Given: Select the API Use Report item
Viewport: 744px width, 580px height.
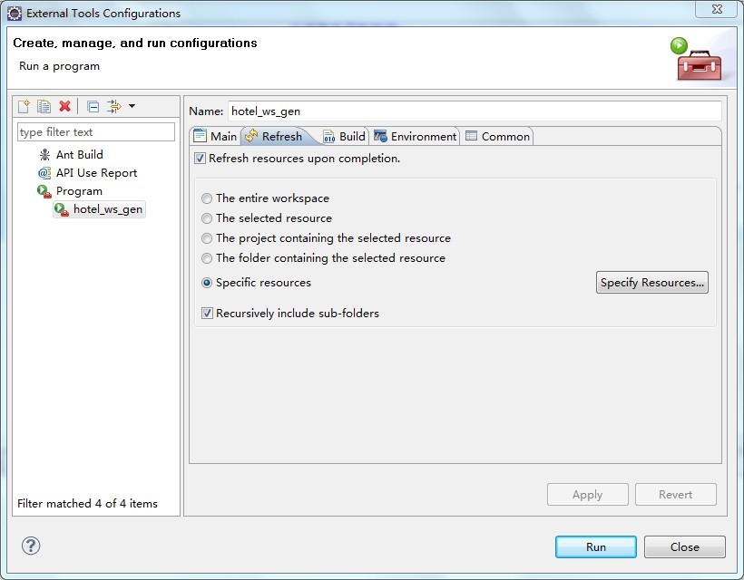Looking at the screenshot, I should tap(96, 173).
